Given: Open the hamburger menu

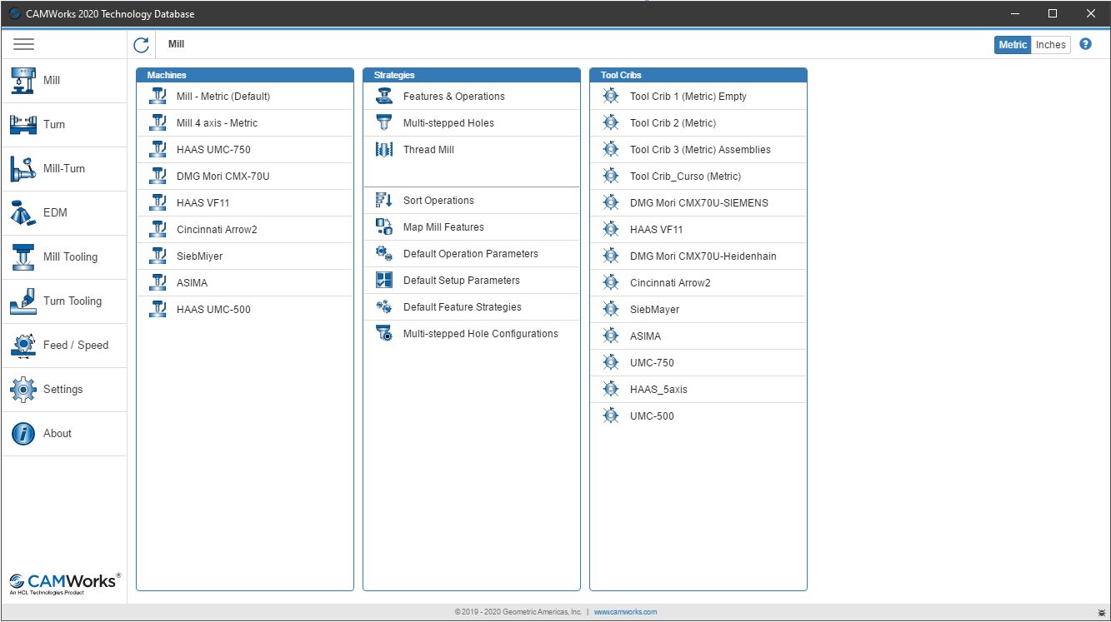Looking at the screenshot, I should point(23,44).
